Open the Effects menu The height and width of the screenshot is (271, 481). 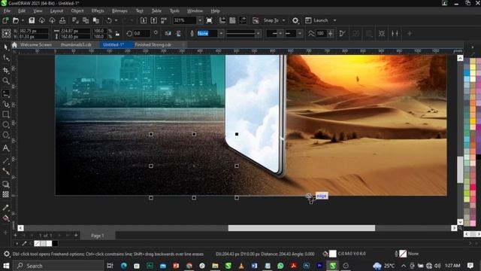click(x=98, y=11)
